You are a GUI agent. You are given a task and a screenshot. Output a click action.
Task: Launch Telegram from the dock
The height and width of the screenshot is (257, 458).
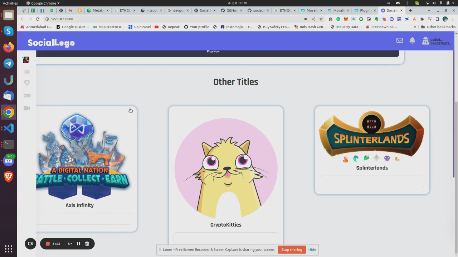[x=9, y=64]
